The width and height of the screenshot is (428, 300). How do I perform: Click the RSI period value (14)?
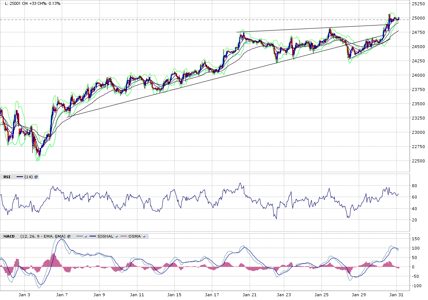29,177
